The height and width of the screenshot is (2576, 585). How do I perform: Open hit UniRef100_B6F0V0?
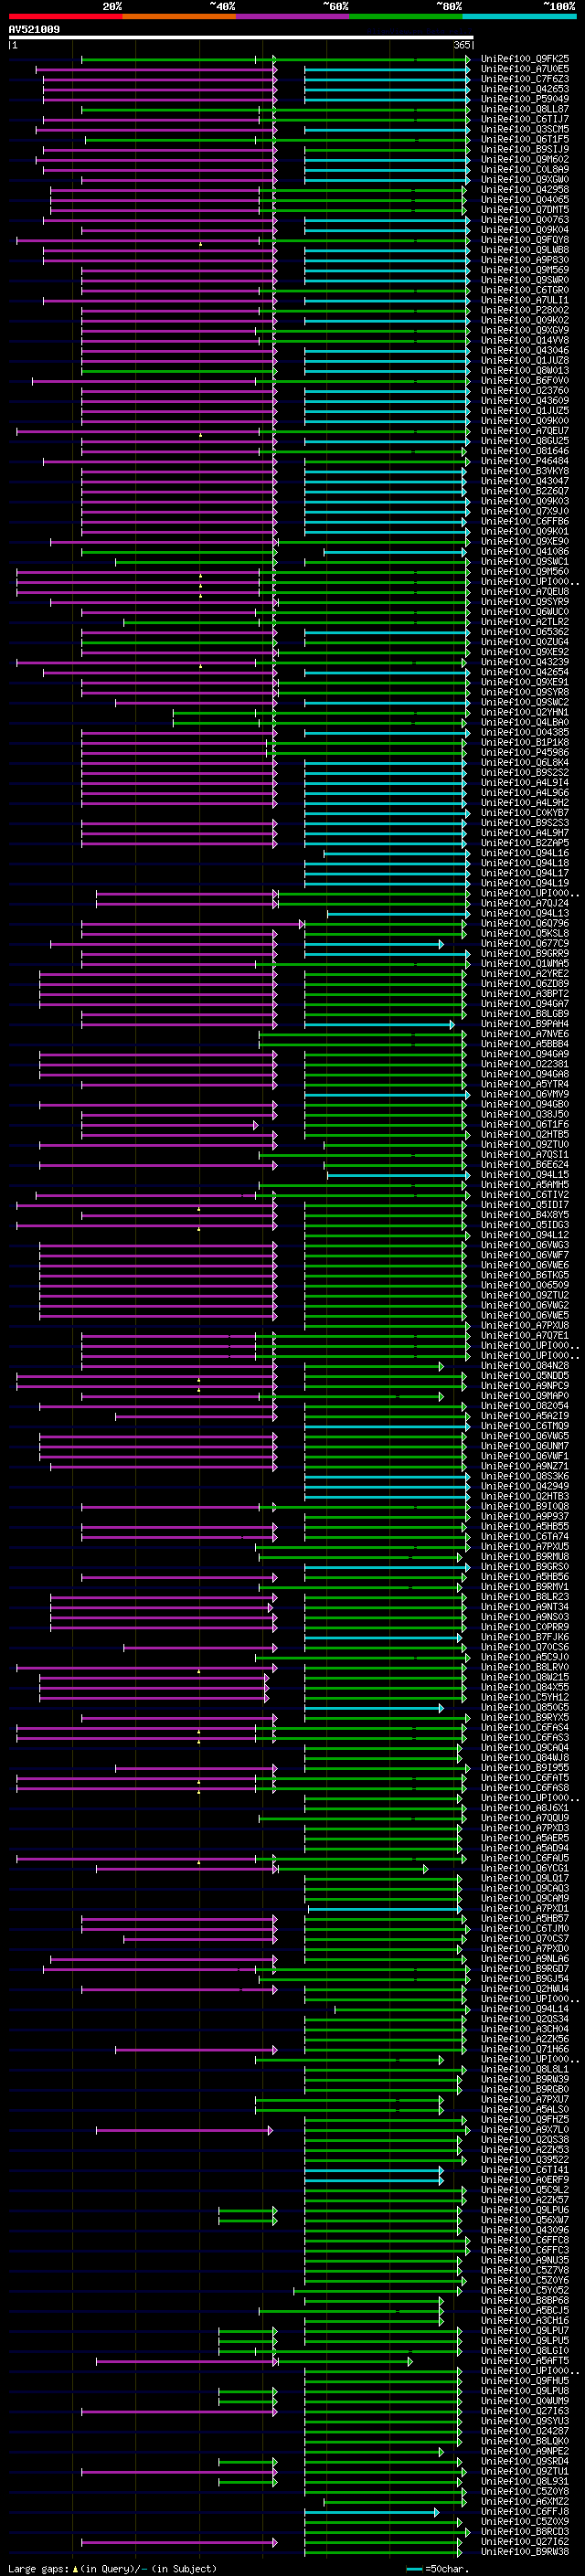tap(525, 381)
